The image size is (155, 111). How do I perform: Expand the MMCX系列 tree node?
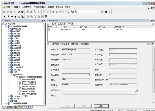(x=9, y=29)
